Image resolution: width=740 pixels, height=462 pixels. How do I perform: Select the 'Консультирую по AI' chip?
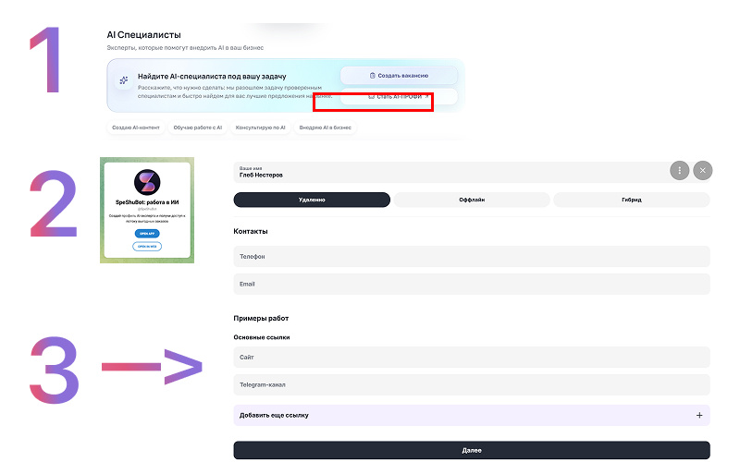click(261, 128)
